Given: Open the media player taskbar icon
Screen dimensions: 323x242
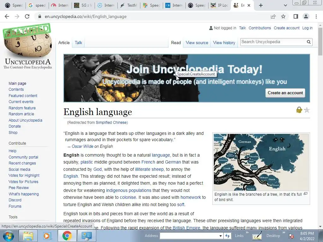Looking at the screenshot, I should click(x=47, y=236).
